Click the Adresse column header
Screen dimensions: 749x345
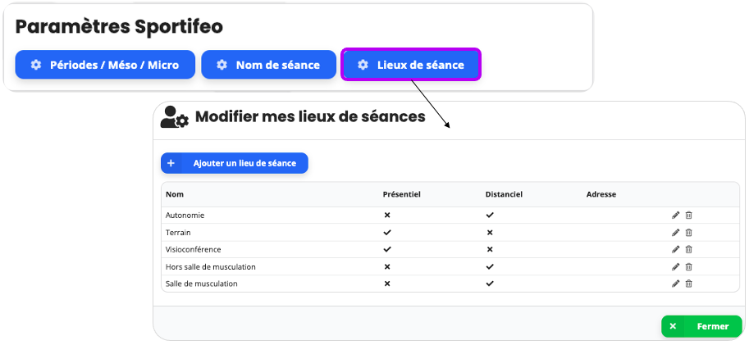click(x=601, y=194)
